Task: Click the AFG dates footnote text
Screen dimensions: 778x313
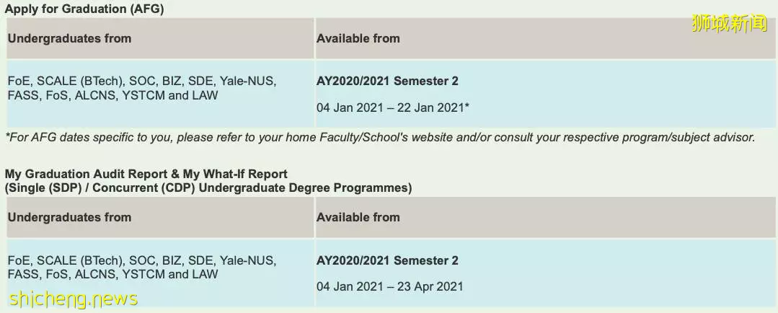Action: pos(380,138)
